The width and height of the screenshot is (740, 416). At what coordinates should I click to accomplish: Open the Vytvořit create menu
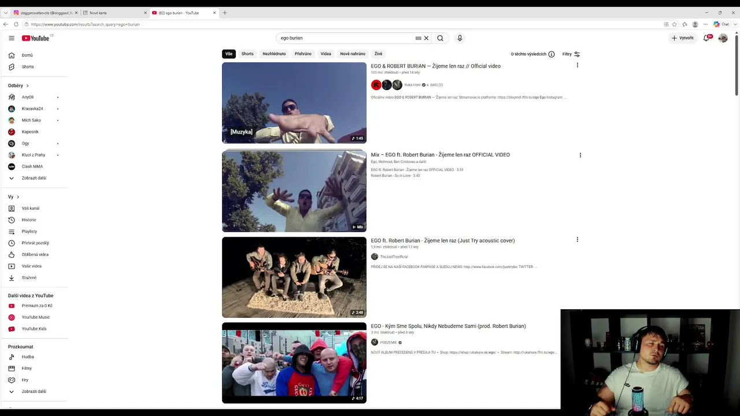(x=683, y=38)
